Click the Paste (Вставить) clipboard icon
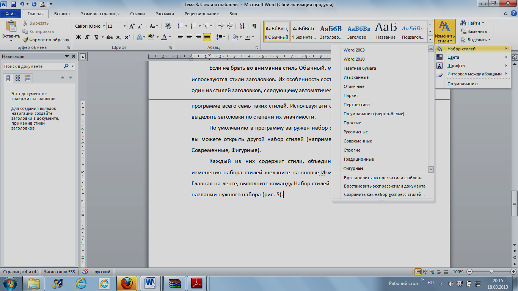Screen dimensions: 518x291 pos(11,27)
